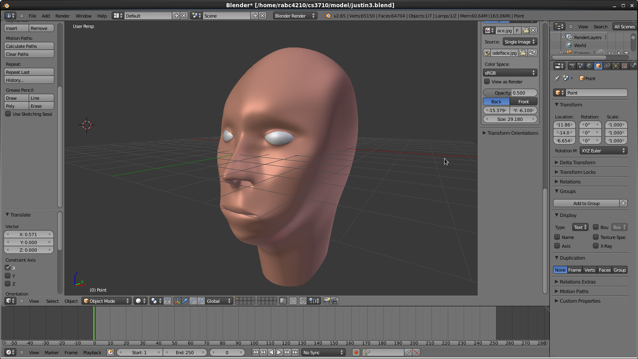Delete keyframe with crossed key icon
The height and width of the screenshot is (359, 638).
point(416,353)
